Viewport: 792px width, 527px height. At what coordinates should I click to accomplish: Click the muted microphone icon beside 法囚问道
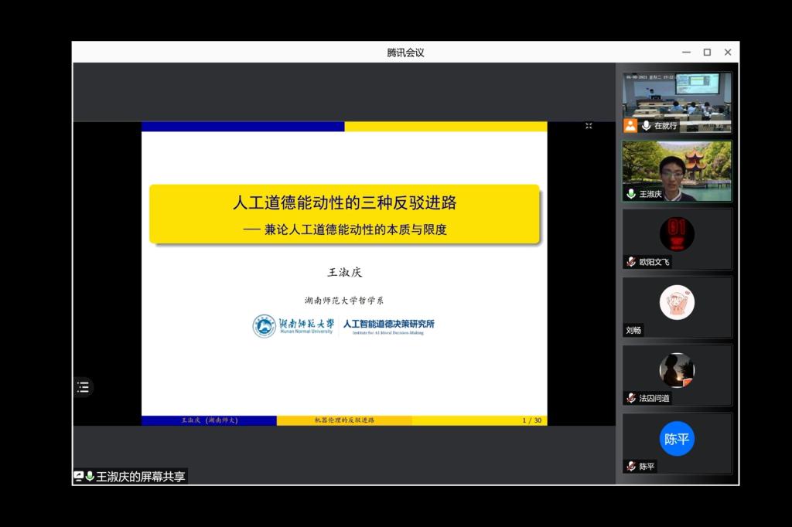(x=631, y=398)
